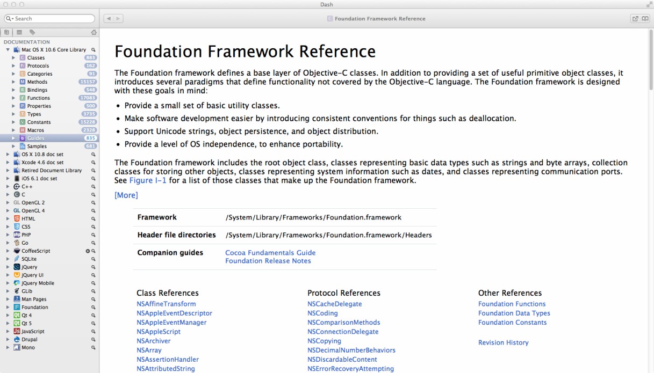Select the Categories row in sidebar

[49, 74]
